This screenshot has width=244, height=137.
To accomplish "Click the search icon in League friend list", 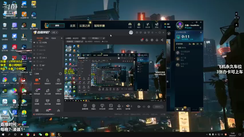I will [x=201, y=44].
